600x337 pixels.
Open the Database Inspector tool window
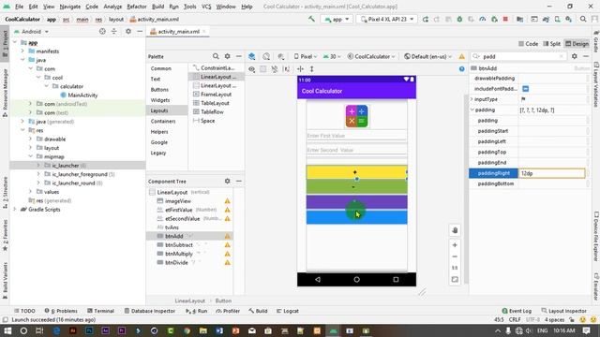click(150, 311)
